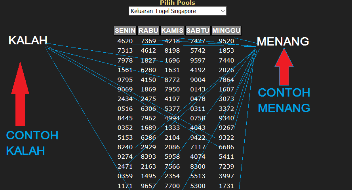
Task: Click number 4043
Action: (198, 128)
